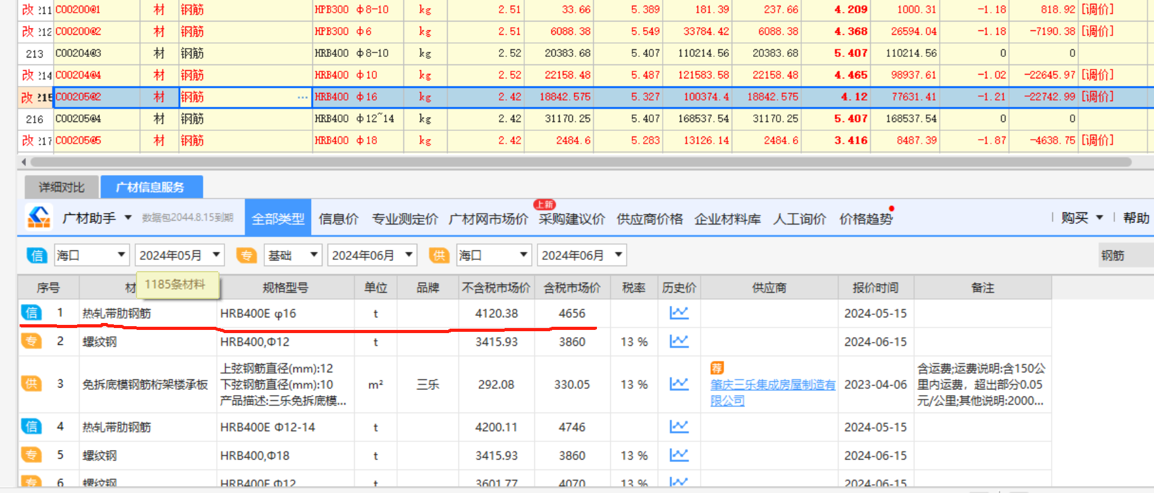Click the orange 专 filter icon beside 基础

[x=247, y=255]
